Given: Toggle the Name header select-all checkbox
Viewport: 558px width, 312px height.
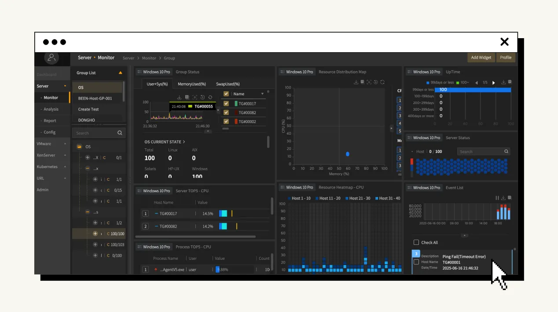Looking at the screenshot, I should click(226, 94).
